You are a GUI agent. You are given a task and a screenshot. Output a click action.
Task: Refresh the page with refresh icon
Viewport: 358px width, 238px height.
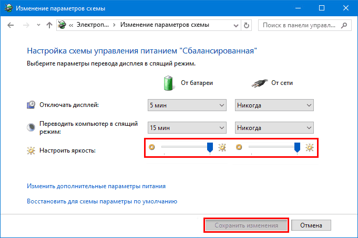[x=247, y=25]
